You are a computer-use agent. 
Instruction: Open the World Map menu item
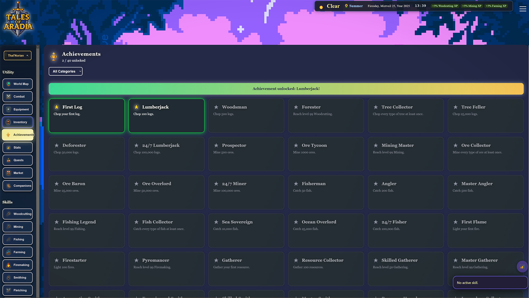click(18, 84)
